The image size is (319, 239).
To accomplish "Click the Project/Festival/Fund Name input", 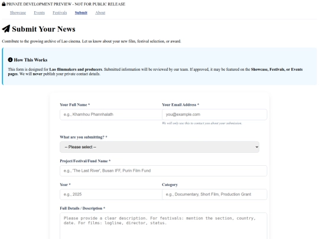I will (164, 171).
